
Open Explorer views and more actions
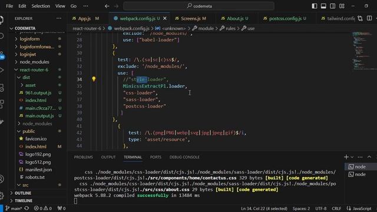[59, 18]
